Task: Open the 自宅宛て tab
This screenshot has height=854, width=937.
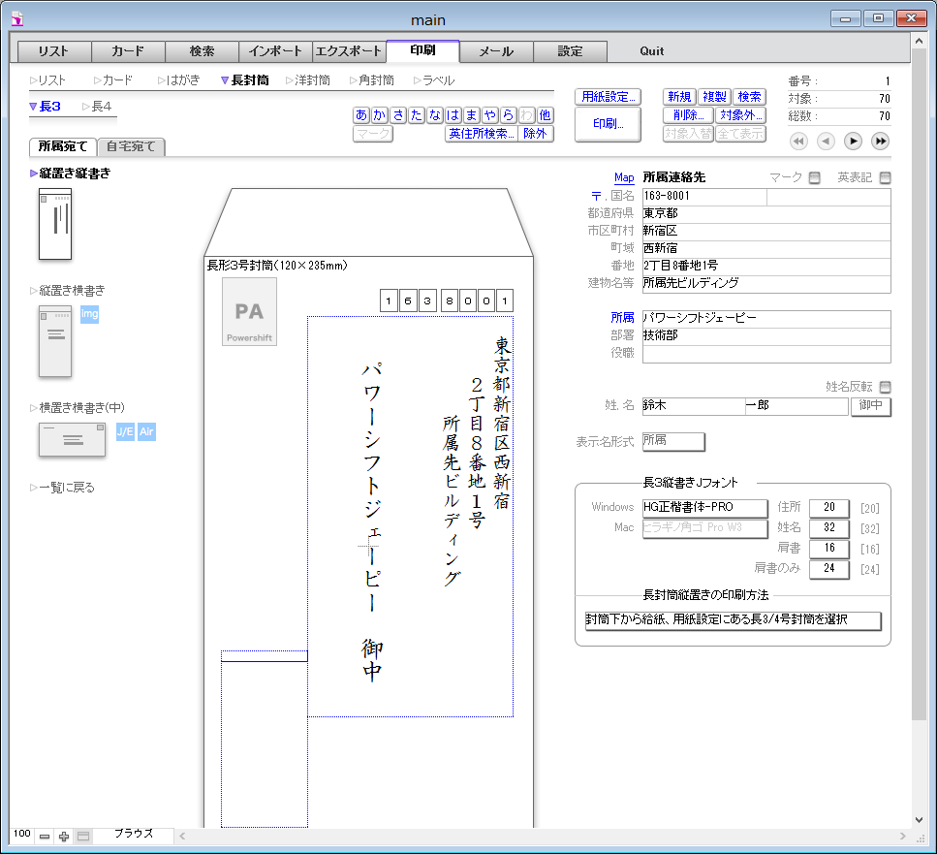Action: pyautogui.click(x=132, y=147)
